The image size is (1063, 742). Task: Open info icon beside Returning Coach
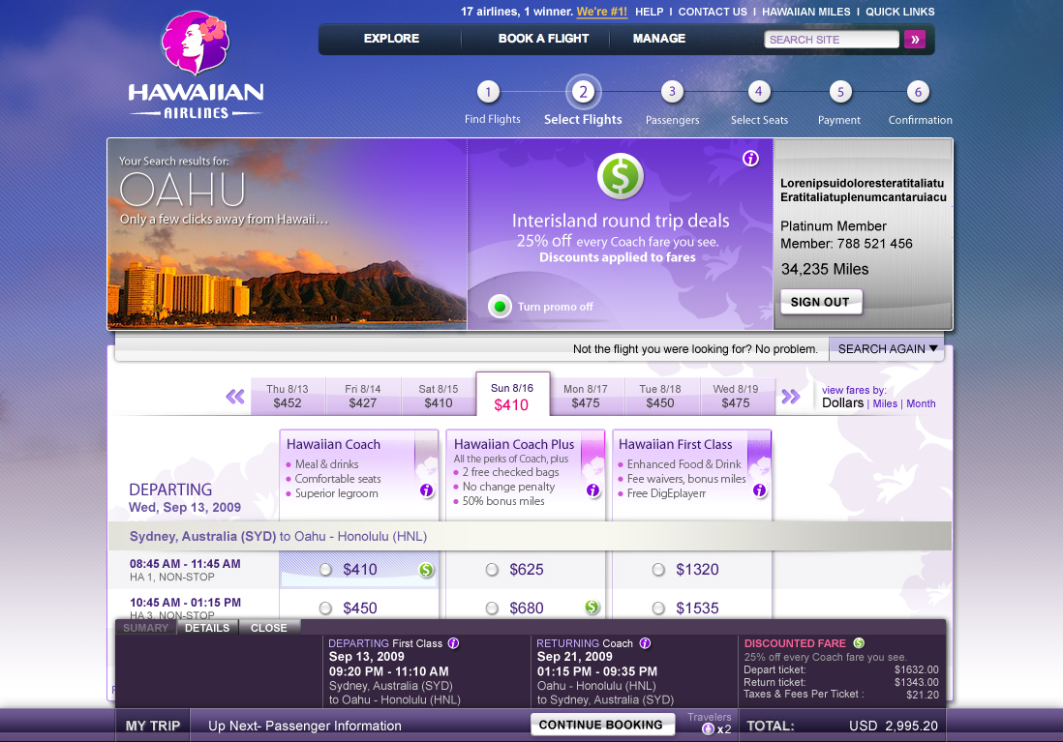(645, 643)
